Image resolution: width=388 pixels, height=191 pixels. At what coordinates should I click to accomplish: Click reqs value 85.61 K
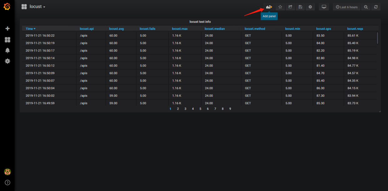click(x=353, y=36)
